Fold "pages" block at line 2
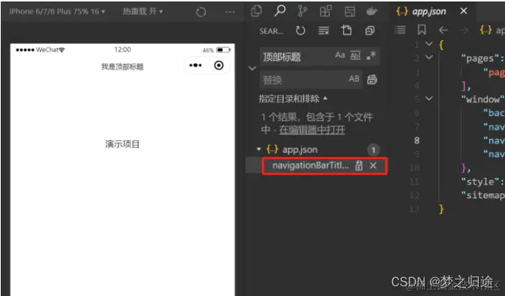 click(x=429, y=57)
